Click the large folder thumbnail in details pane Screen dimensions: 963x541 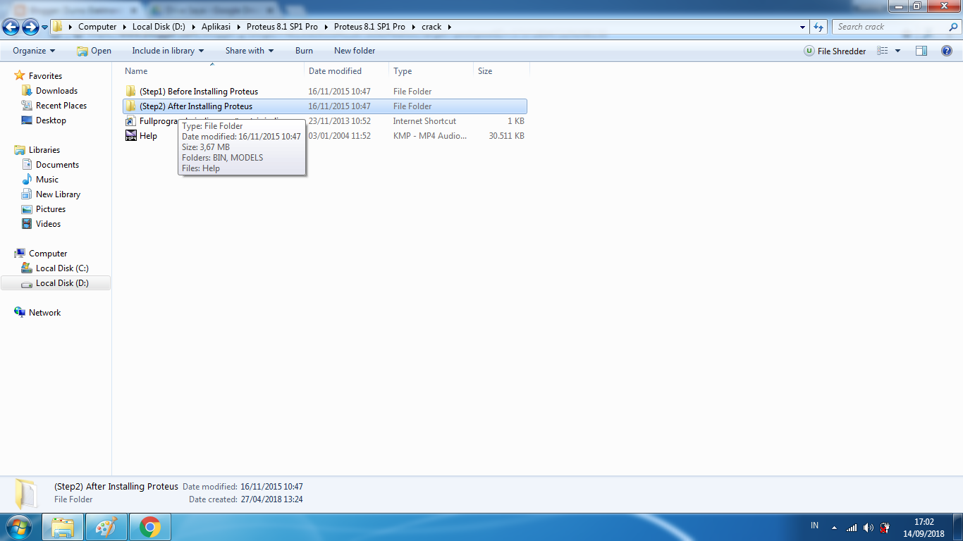pos(27,493)
